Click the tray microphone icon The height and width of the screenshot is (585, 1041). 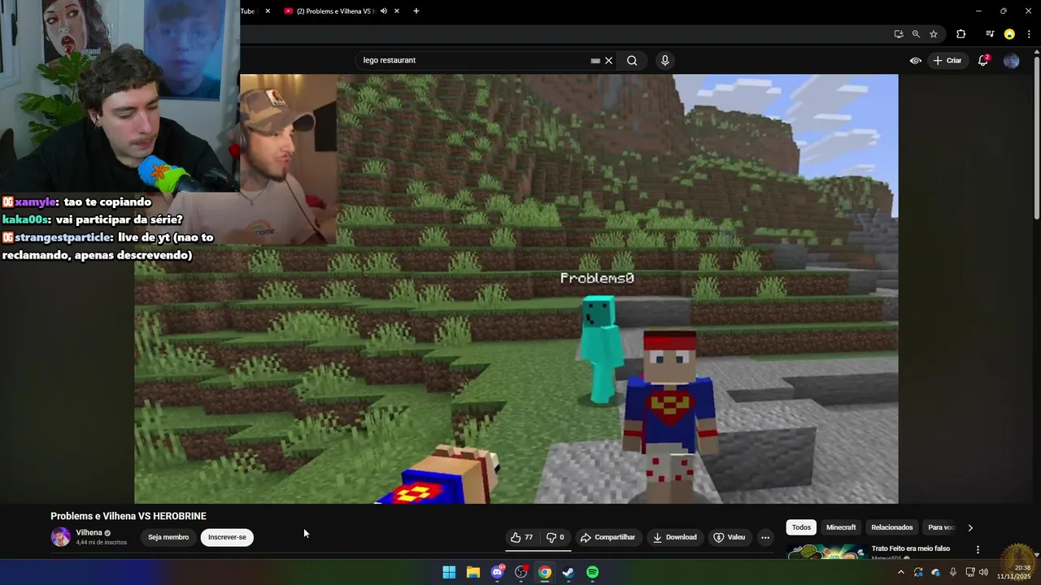point(953,572)
